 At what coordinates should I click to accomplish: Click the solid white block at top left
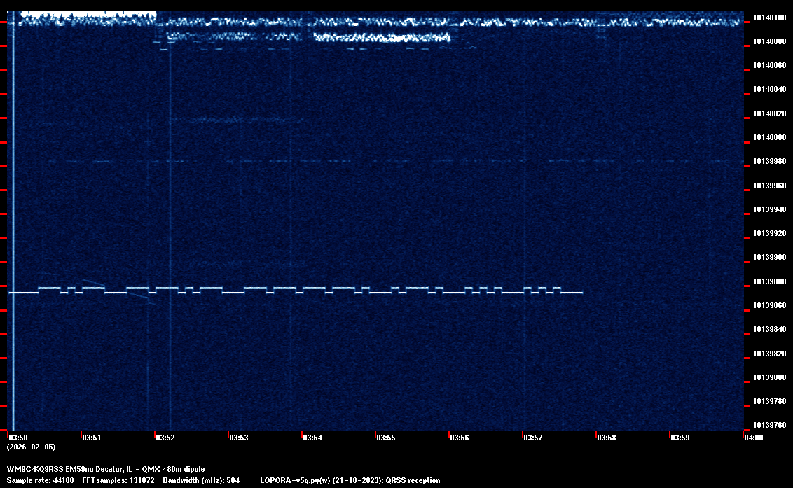(x=88, y=14)
